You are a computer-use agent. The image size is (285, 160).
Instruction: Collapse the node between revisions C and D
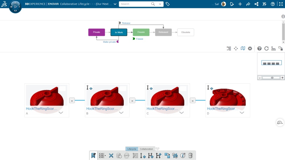click(193, 100)
